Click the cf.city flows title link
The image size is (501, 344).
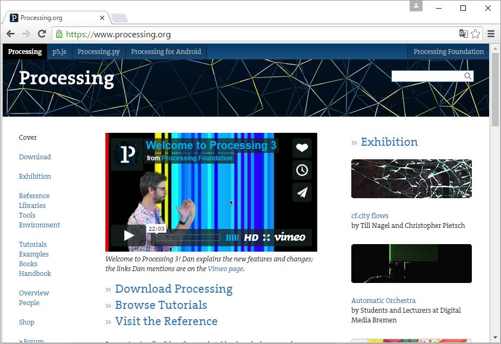(x=370, y=216)
